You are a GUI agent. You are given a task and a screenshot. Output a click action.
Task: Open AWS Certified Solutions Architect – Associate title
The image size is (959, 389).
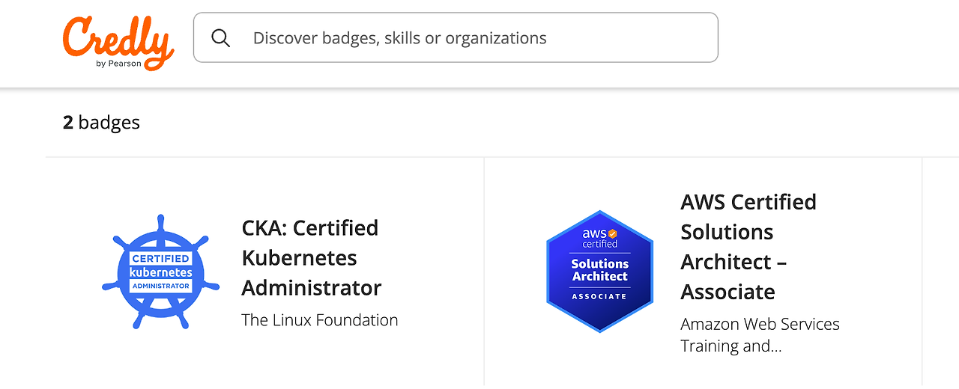[748, 247]
